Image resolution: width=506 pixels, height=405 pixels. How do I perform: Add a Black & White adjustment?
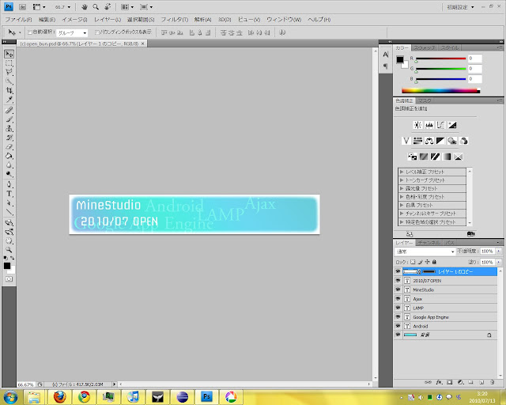440,141
